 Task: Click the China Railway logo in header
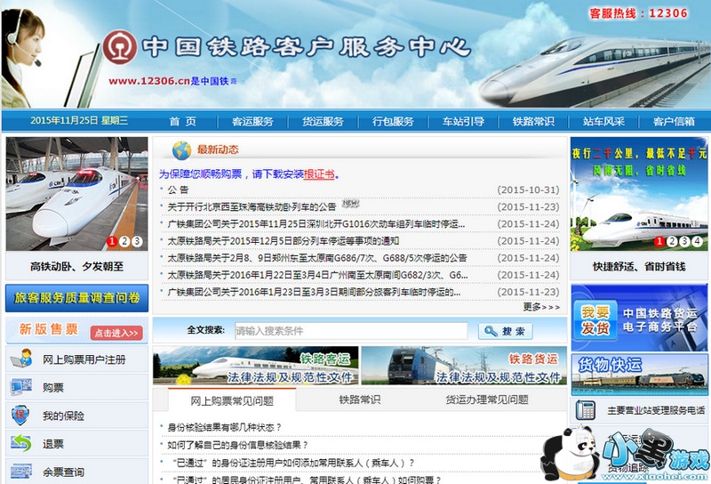tap(120, 48)
